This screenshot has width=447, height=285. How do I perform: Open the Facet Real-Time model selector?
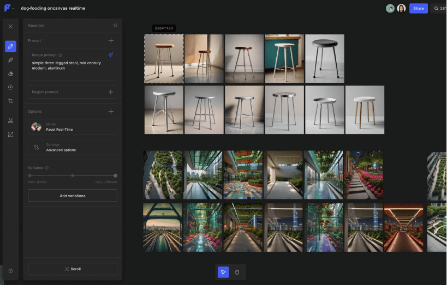(x=72, y=127)
